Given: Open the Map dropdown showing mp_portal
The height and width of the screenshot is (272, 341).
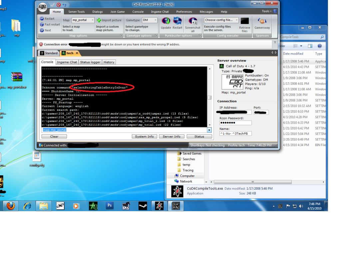Looking at the screenshot, I should [93, 20].
